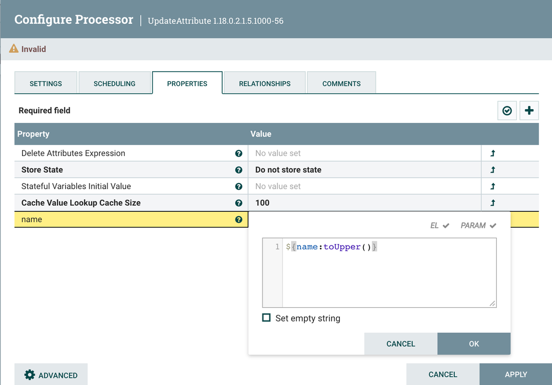Click help icon beside Store State
The width and height of the screenshot is (552, 385).
[x=239, y=170]
